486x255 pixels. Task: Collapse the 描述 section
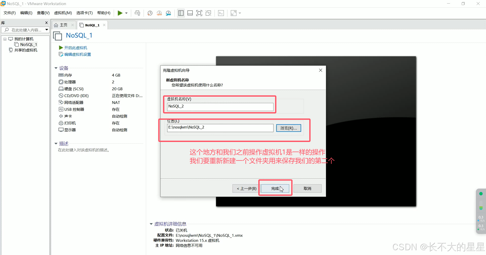pos(56,144)
